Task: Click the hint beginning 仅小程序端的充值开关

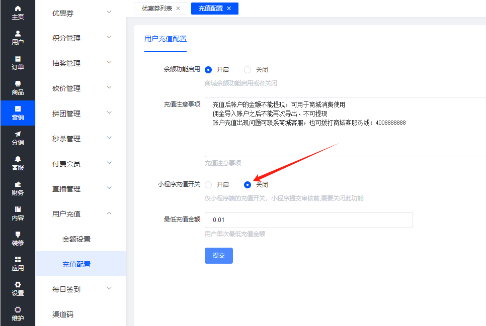Action: tap(284, 198)
